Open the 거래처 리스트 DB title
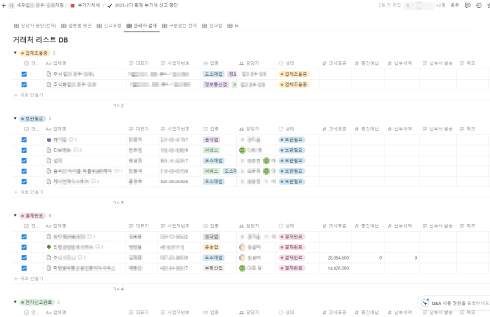 click(40, 40)
